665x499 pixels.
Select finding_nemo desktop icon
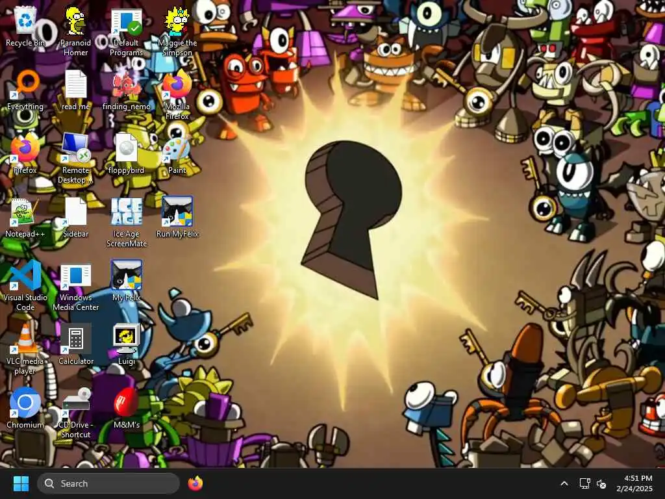coord(127,90)
